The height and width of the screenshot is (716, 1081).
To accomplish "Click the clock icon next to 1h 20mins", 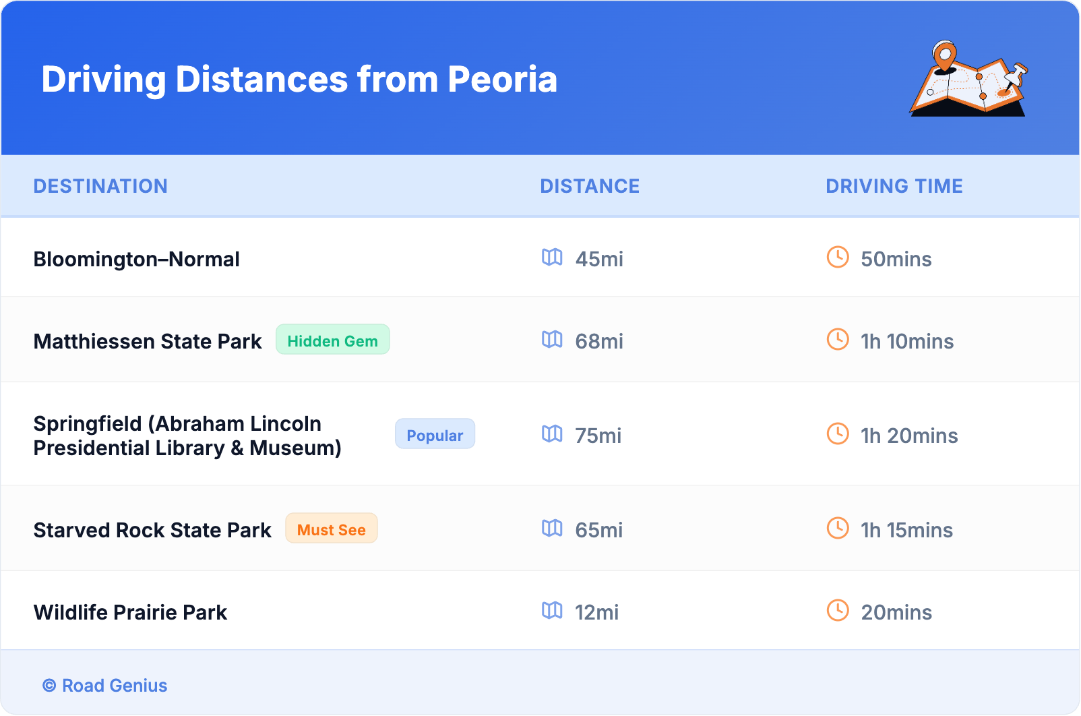I will 838,434.
